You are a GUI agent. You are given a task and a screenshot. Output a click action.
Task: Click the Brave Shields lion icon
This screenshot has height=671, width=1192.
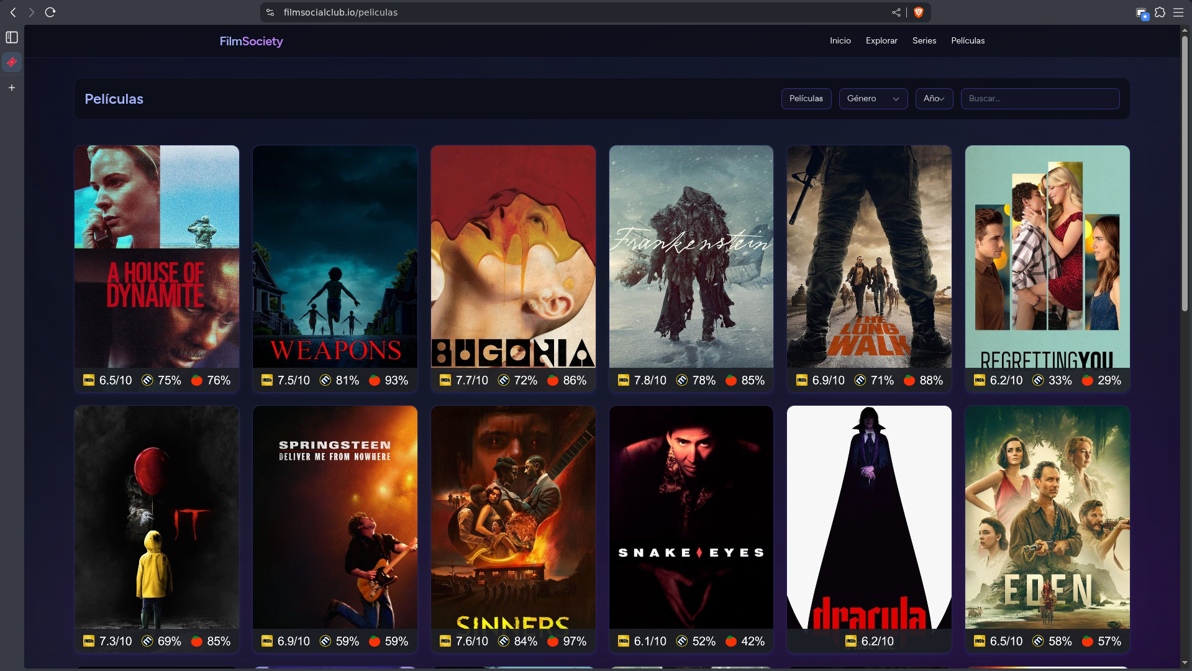point(918,12)
